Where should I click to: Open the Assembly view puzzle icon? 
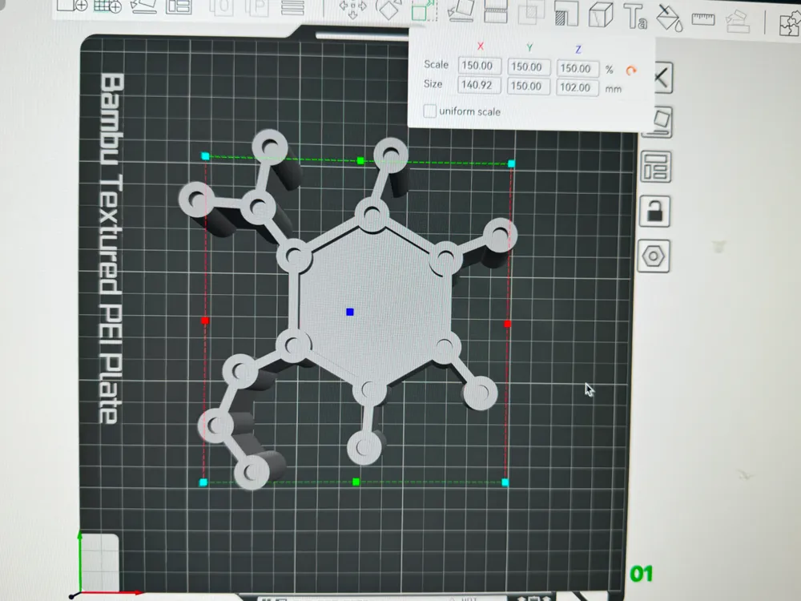tap(790, 24)
